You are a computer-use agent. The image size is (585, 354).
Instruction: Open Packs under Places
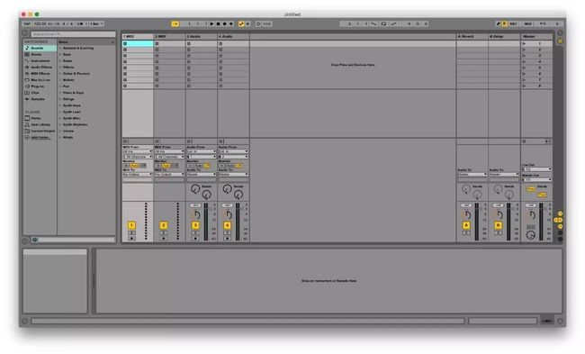[x=40, y=118]
